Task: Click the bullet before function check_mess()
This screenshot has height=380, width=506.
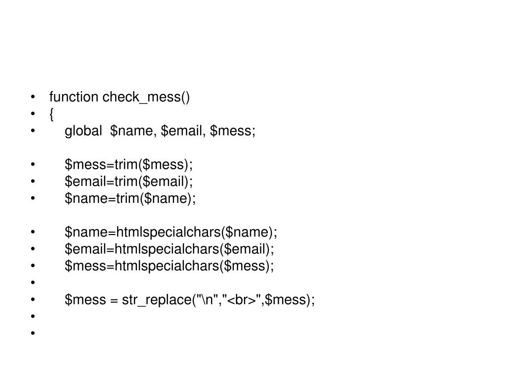Action: (33, 97)
